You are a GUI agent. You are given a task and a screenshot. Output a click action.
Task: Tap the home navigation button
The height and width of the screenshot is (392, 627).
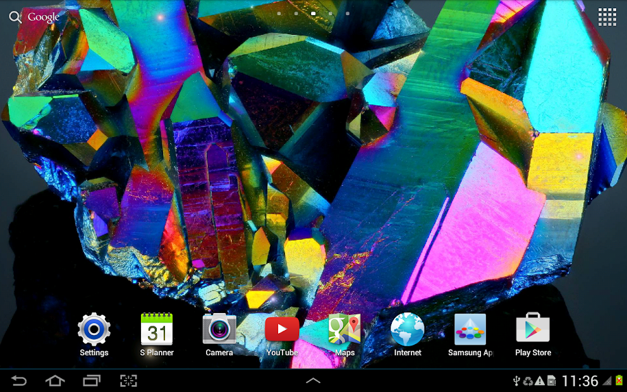(55, 381)
